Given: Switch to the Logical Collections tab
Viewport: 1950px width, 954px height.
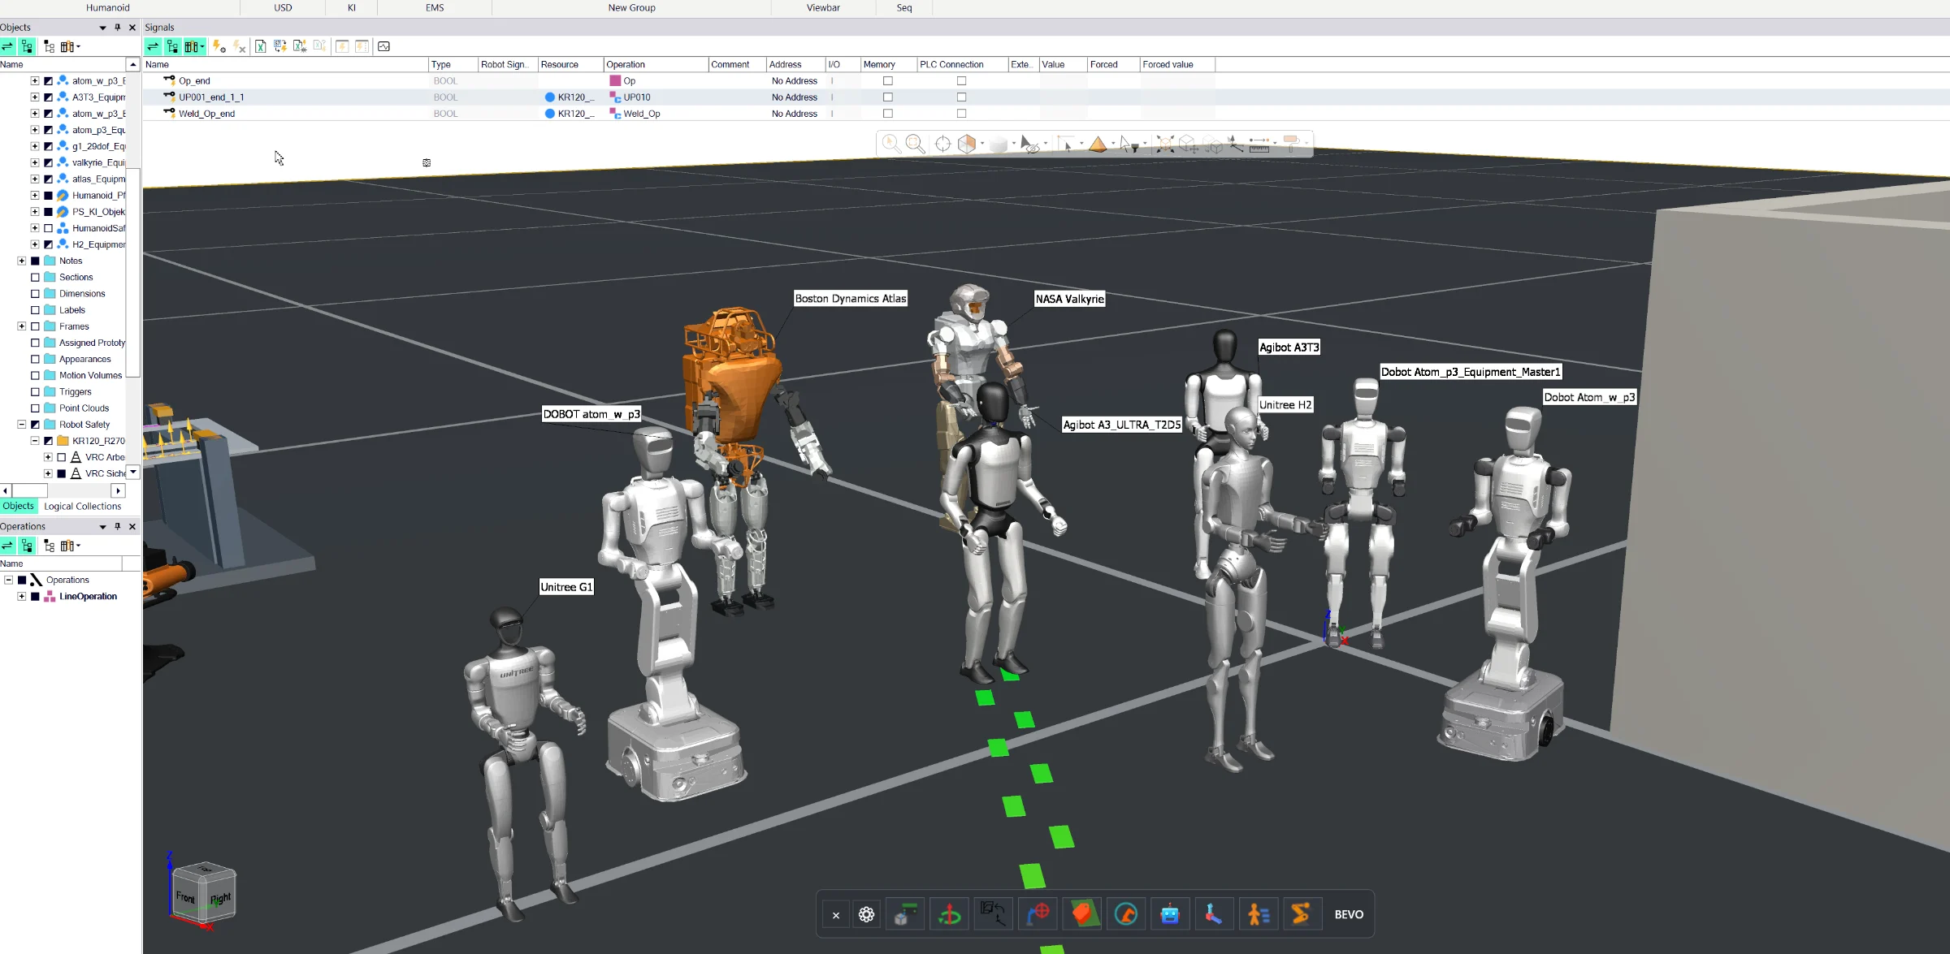Looking at the screenshot, I should tap(82, 506).
